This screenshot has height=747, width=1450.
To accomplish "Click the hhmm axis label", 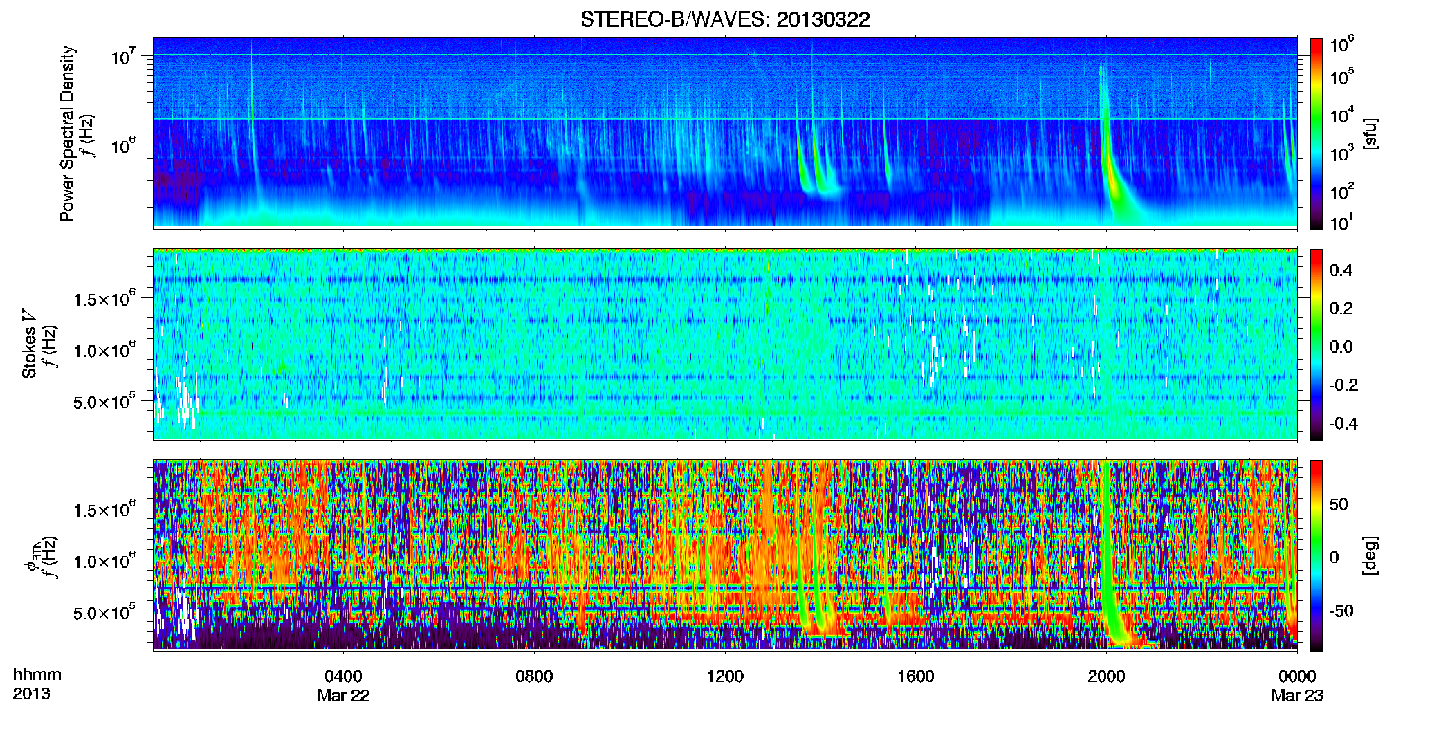I will tap(37, 674).
